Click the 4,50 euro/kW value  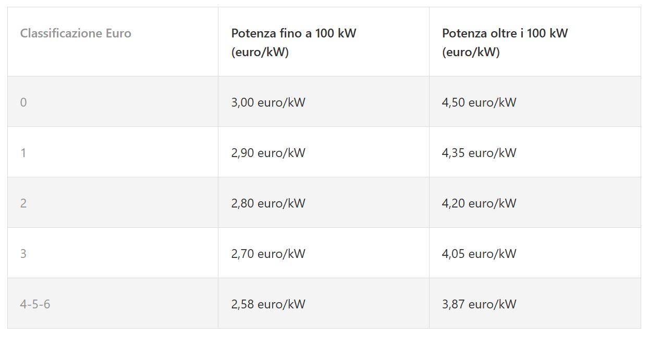pyautogui.click(x=479, y=102)
